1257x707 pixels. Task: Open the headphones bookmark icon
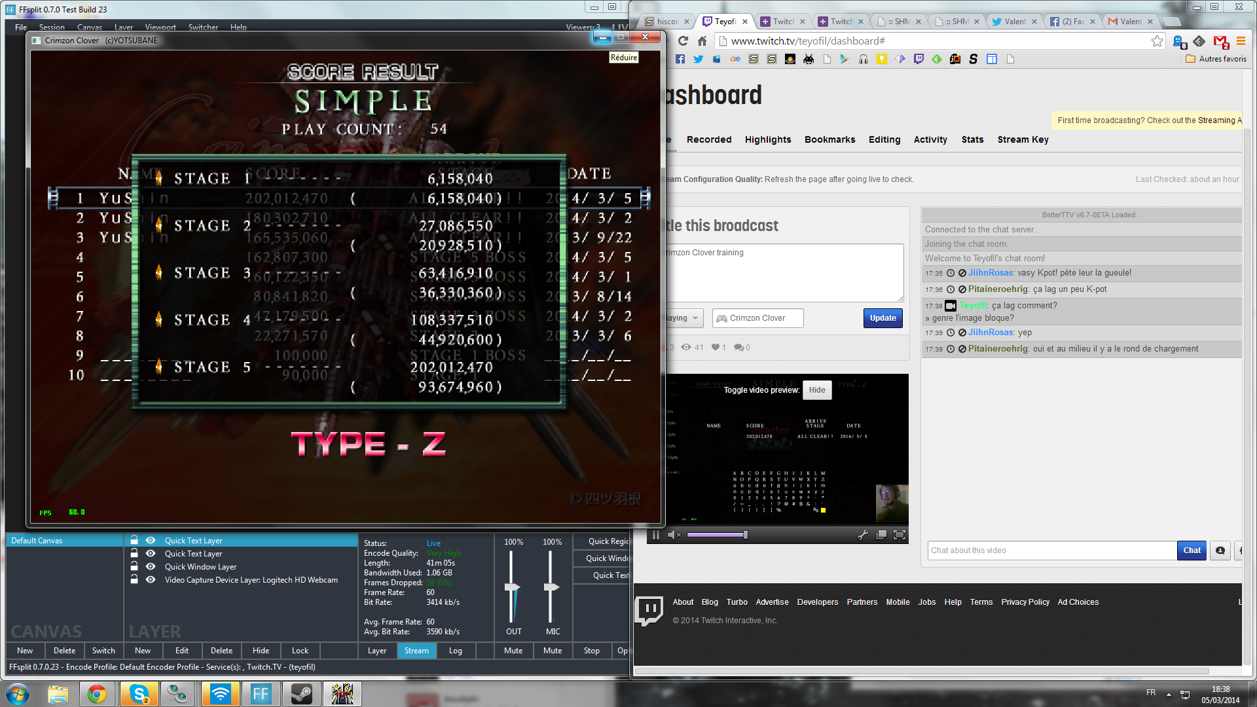coord(864,59)
